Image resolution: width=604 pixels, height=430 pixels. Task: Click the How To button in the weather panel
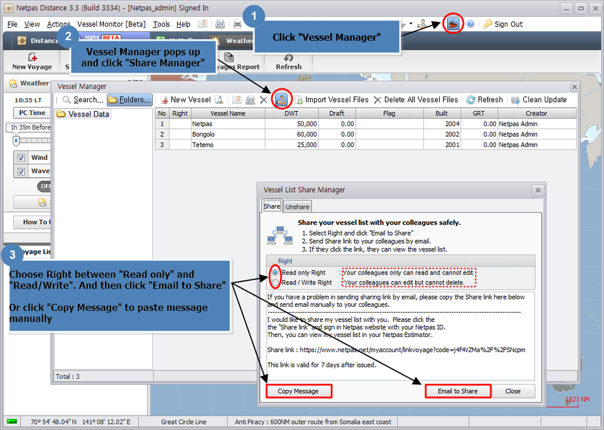(33, 222)
